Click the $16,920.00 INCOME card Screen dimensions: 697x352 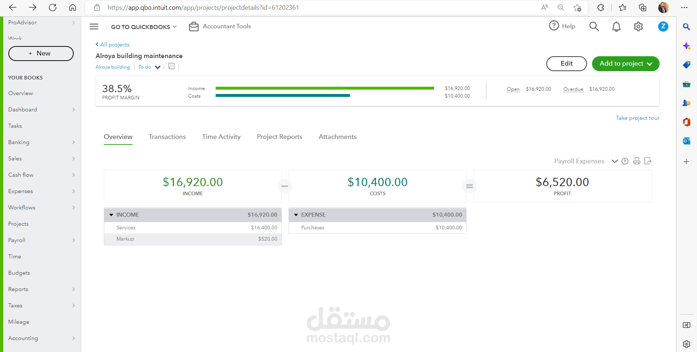pos(193,186)
